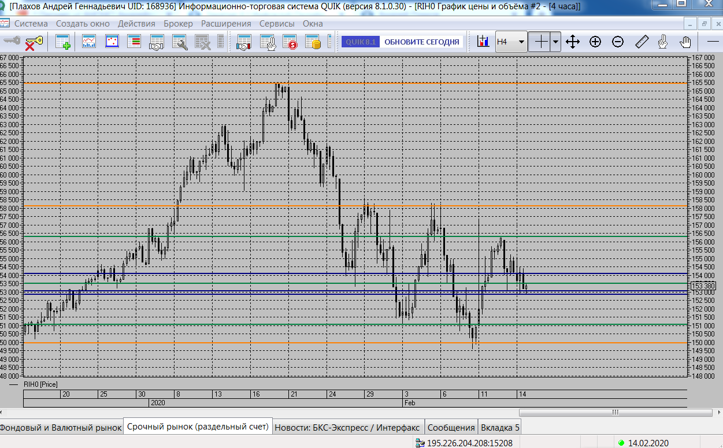The width and height of the screenshot is (723, 448).
Task: Switch to Срочный рынок (раздельный счет) tab
Action: pyautogui.click(x=198, y=427)
